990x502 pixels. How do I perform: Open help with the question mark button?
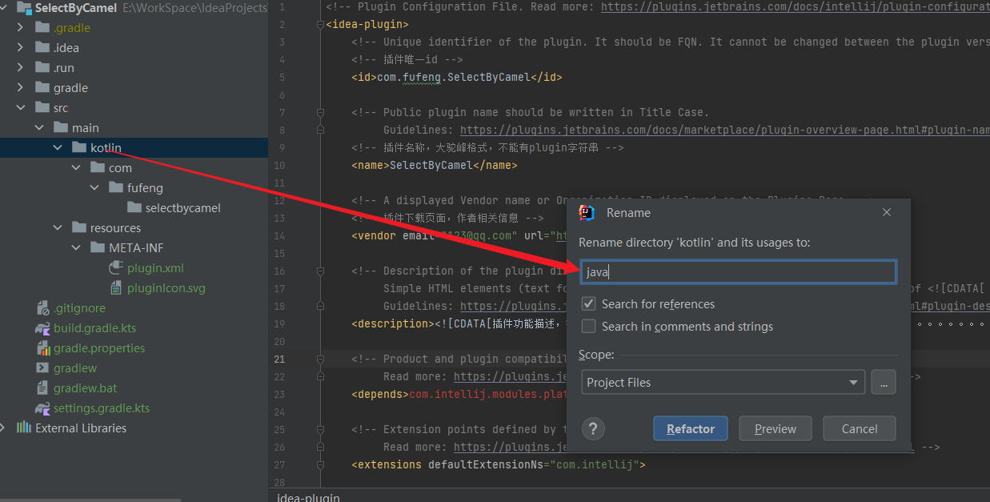[x=593, y=428]
